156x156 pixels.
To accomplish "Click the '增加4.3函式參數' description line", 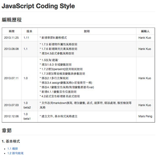I will pos(57,54).
